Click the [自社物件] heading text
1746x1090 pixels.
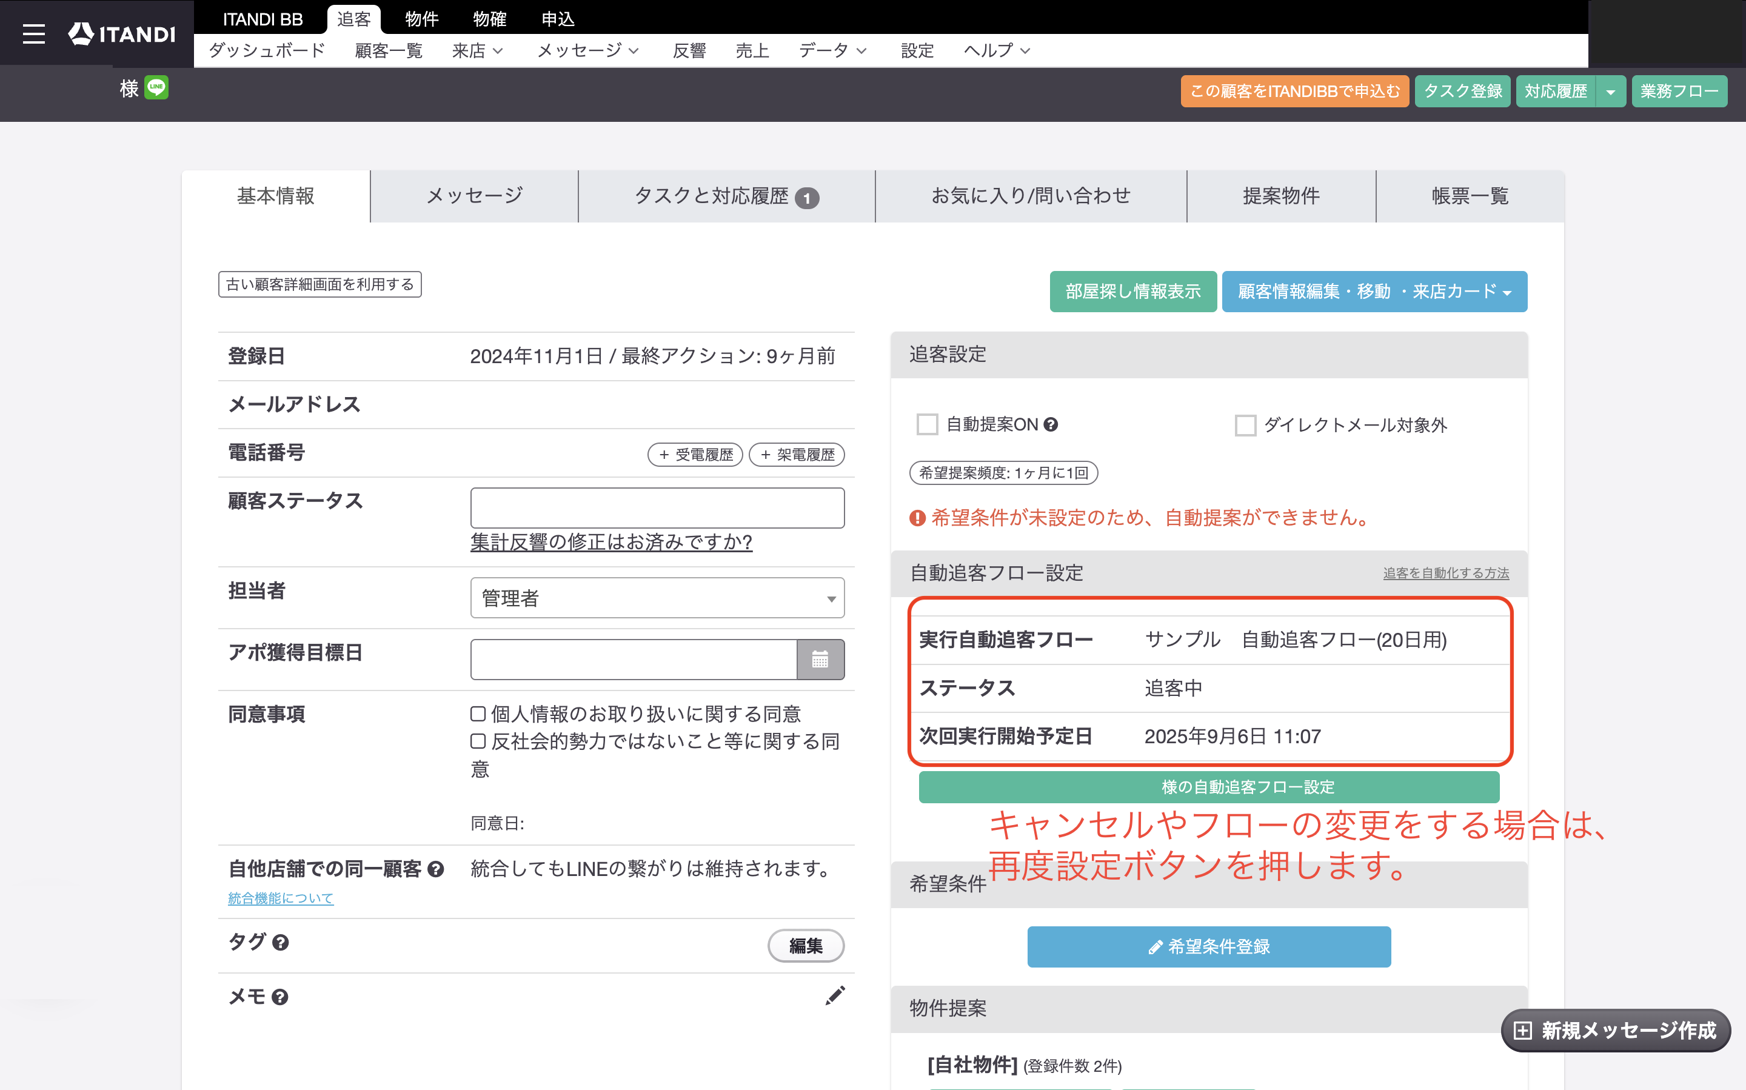[x=972, y=1065]
